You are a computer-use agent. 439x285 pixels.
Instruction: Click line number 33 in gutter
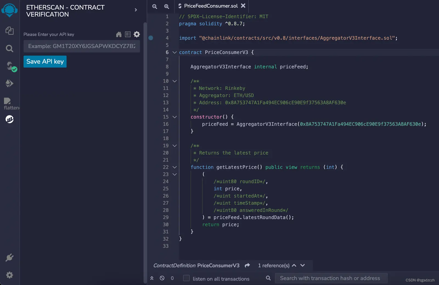[x=165, y=246]
